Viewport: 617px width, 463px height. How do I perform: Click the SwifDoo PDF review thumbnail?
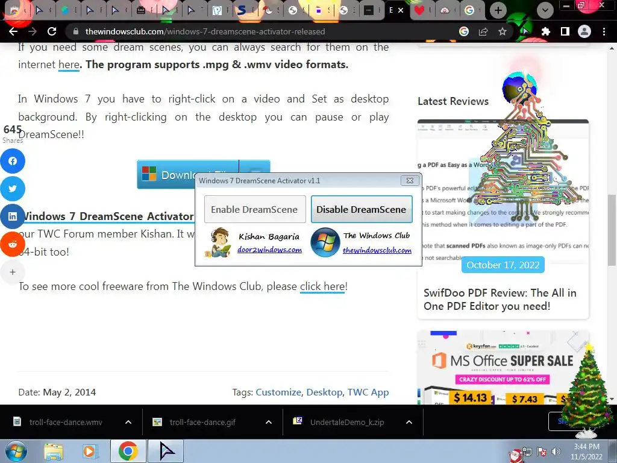(503, 191)
